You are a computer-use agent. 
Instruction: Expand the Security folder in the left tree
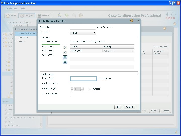tap(4, 42)
